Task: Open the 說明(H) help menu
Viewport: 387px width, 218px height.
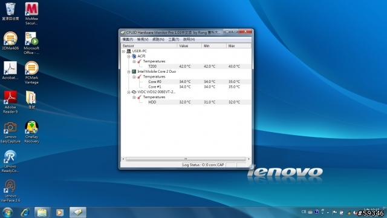Action: tap(189, 39)
